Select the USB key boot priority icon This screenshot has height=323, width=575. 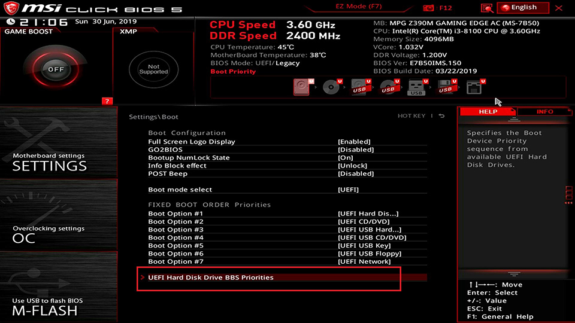pyautogui.click(x=417, y=88)
